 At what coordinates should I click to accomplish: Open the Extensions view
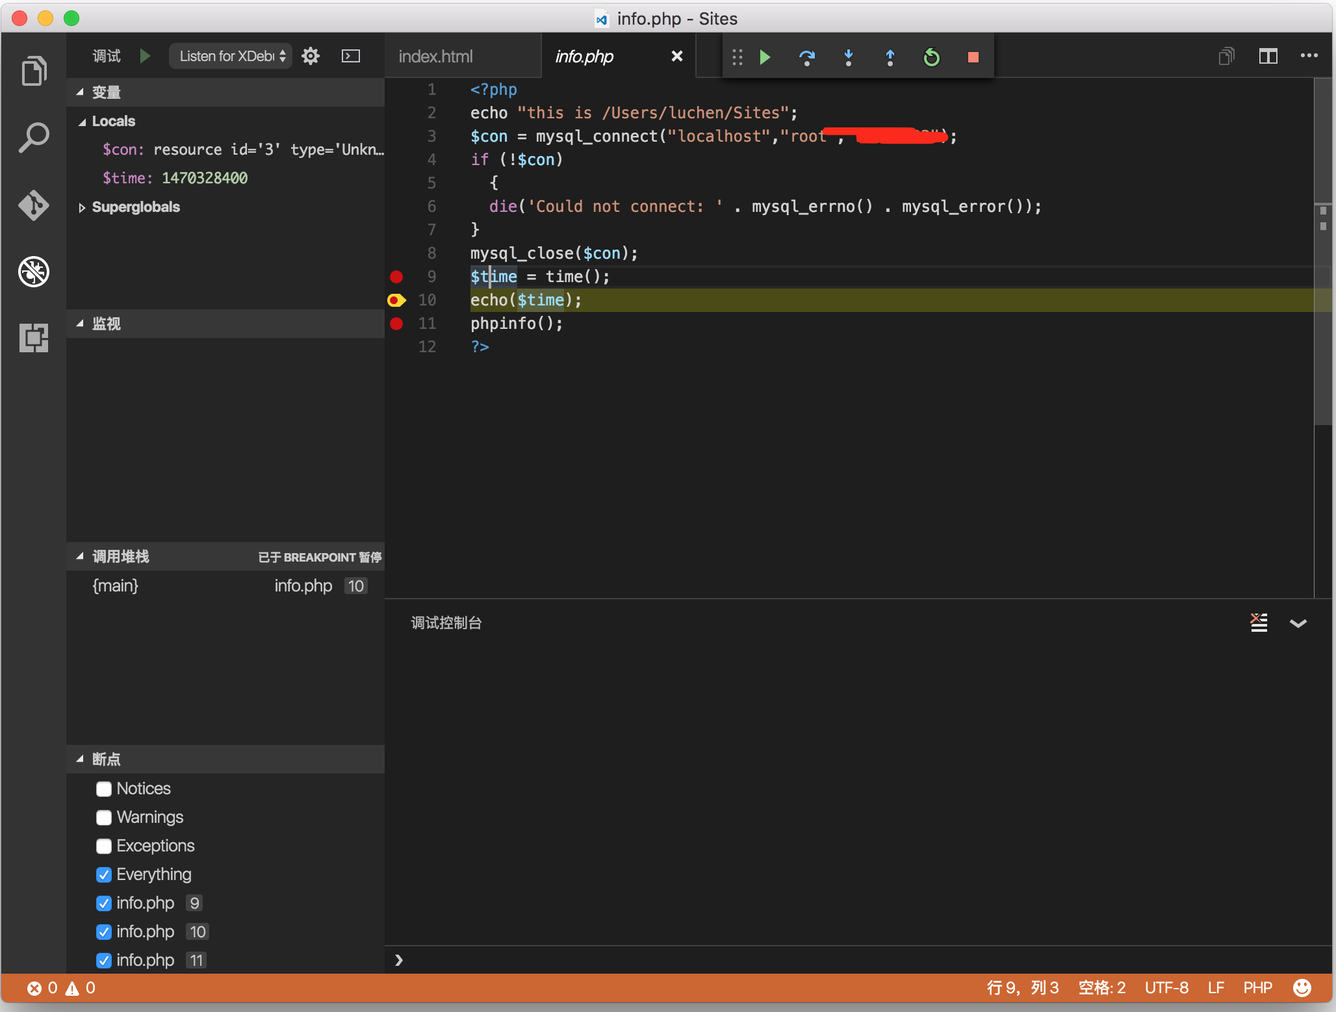[34, 338]
